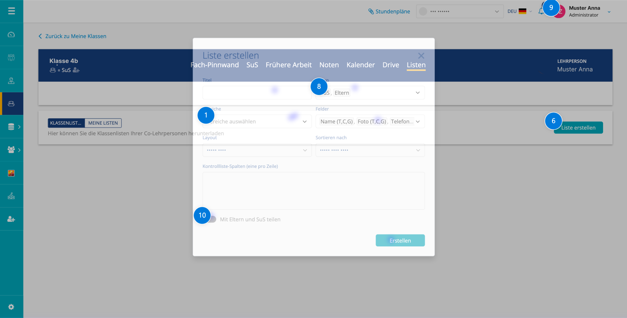Click the group icon under Klasse 4b

pyautogui.click(x=53, y=70)
